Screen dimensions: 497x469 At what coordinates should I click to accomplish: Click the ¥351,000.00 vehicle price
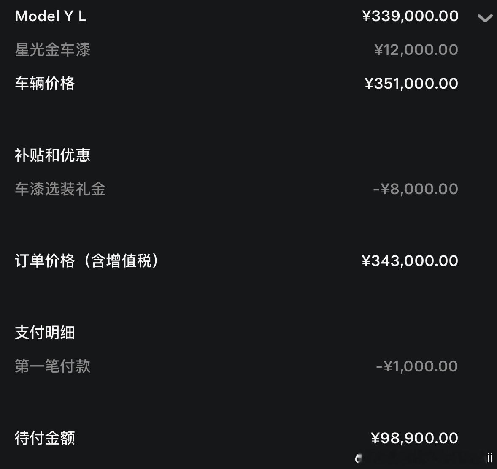point(411,84)
